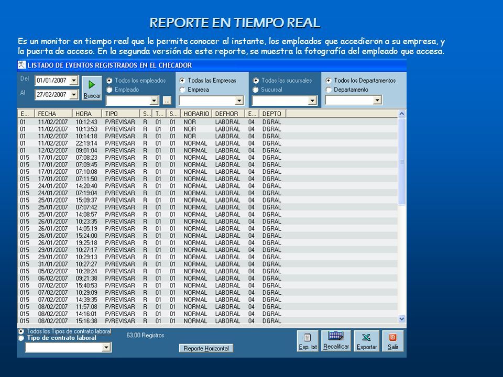The image size is (503, 377).
Task: Click the window title bar app icon
Action: [x=21, y=65]
